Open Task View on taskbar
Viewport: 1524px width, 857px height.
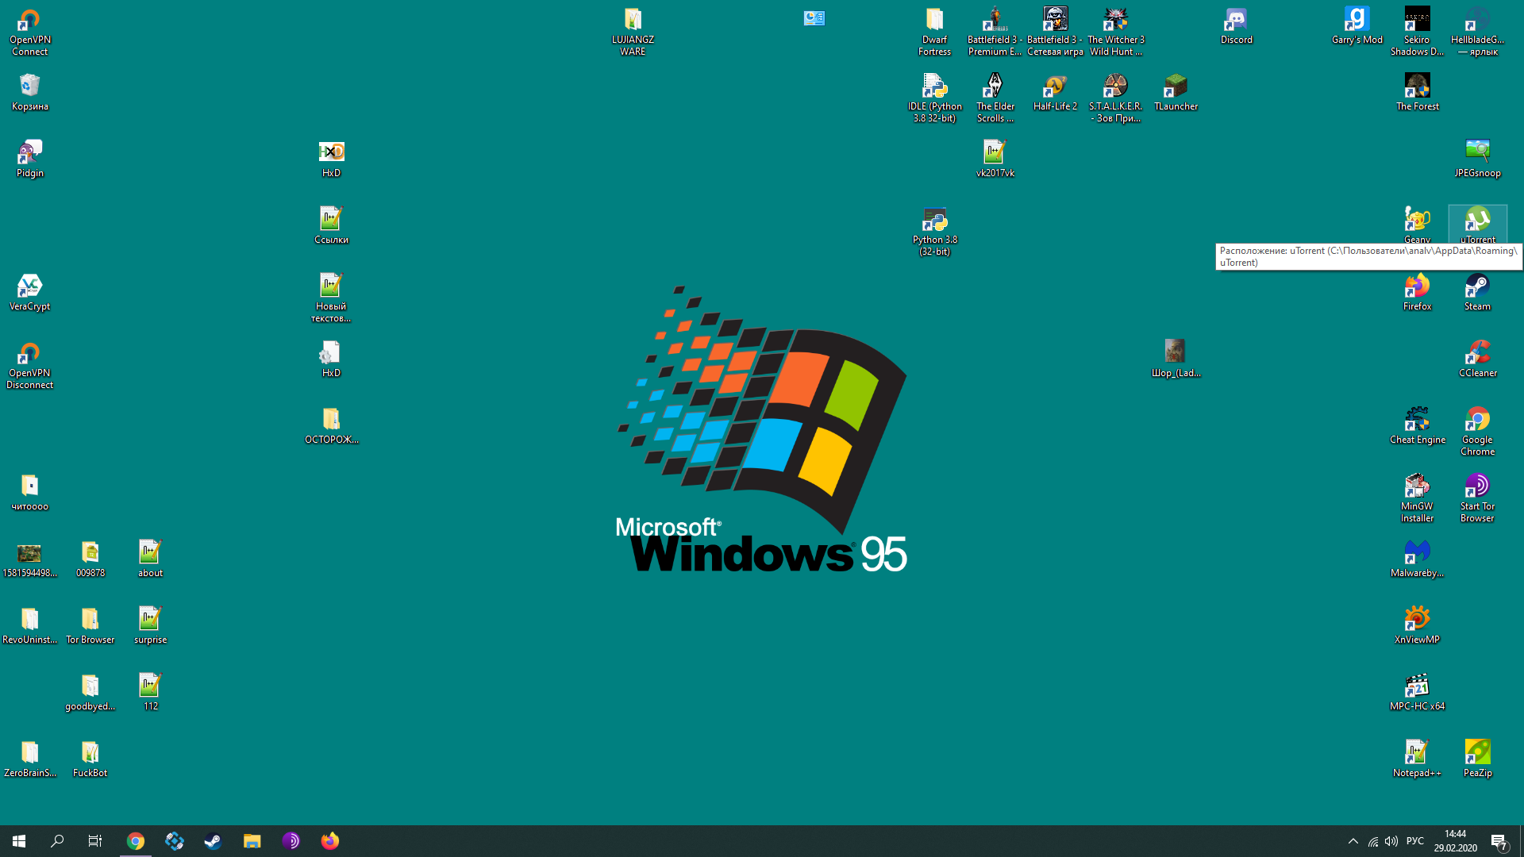point(95,841)
